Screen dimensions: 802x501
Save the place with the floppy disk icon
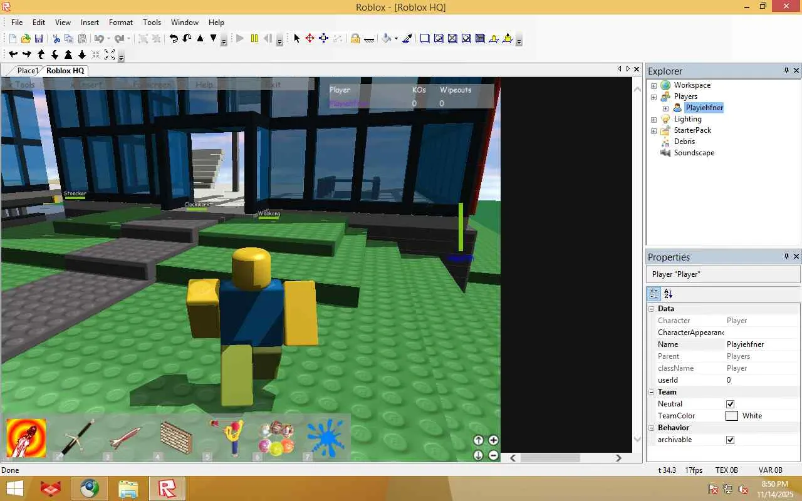coord(39,39)
